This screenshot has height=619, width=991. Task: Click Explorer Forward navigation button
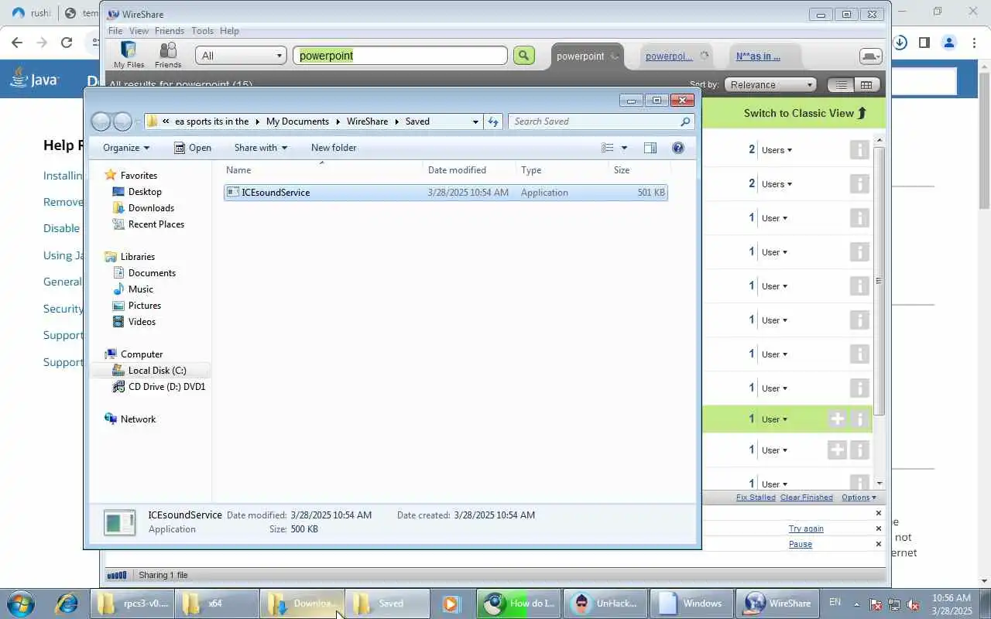pos(122,121)
